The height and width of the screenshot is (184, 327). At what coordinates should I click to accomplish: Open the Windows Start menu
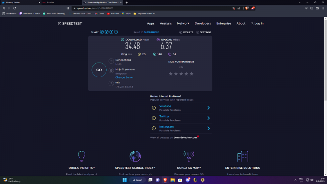[x=125, y=180]
